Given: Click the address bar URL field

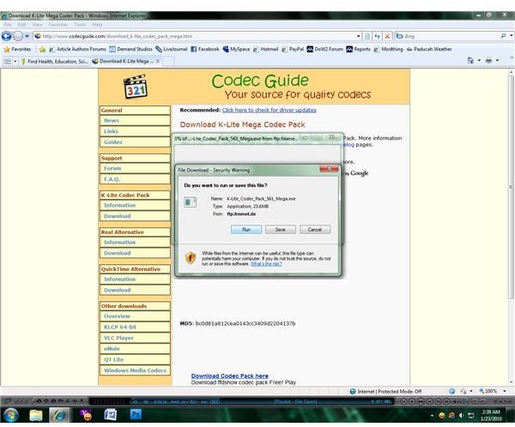Looking at the screenshot, I should [x=195, y=36].
